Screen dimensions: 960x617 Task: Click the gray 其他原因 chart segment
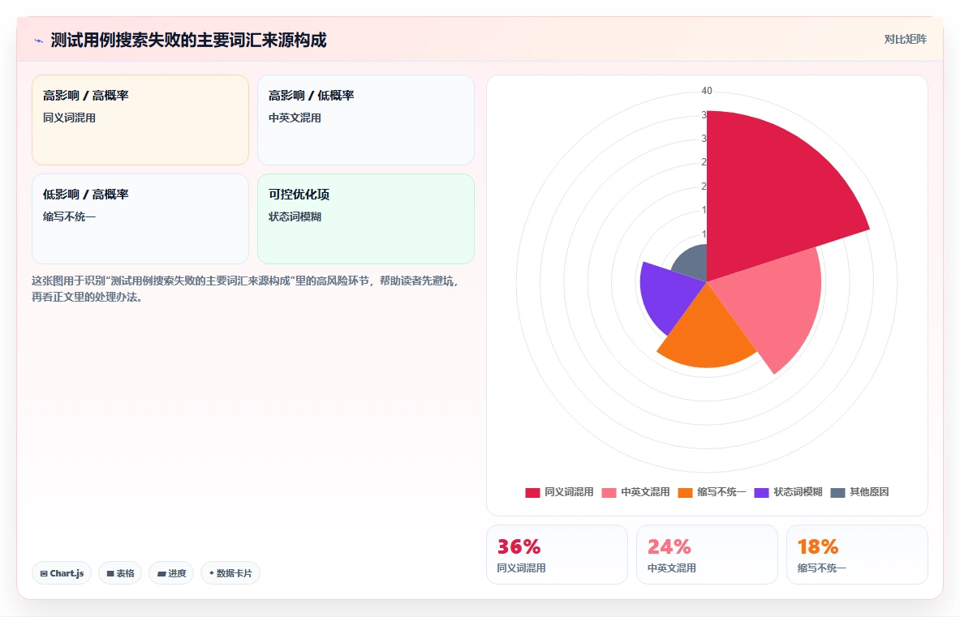694,263
